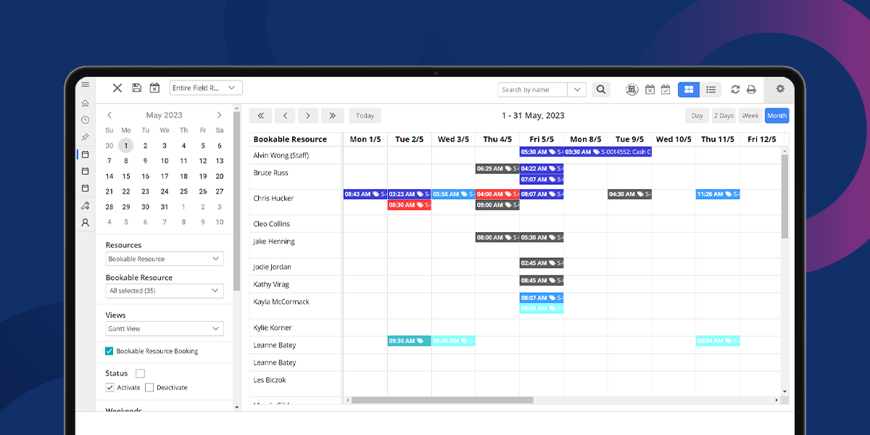Click the horizontal scrollbar under the schedule grid
The height and width of the screenshot is (435, 870).
(x=442, y=399)
